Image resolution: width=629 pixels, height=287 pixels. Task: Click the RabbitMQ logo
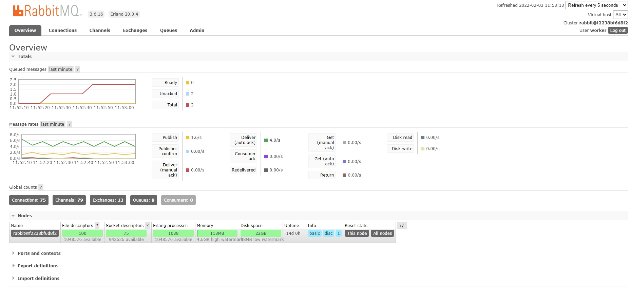[x=47, y=11]
